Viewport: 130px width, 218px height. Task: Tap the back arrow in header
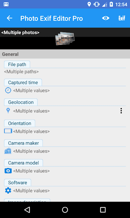tap(10, 18)
